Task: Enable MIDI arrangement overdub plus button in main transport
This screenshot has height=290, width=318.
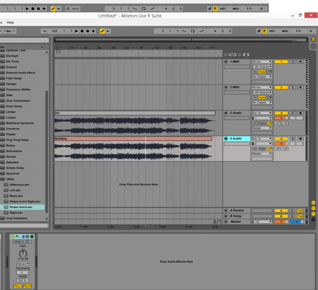Action: pyautogui.click(x=93, y=31)
